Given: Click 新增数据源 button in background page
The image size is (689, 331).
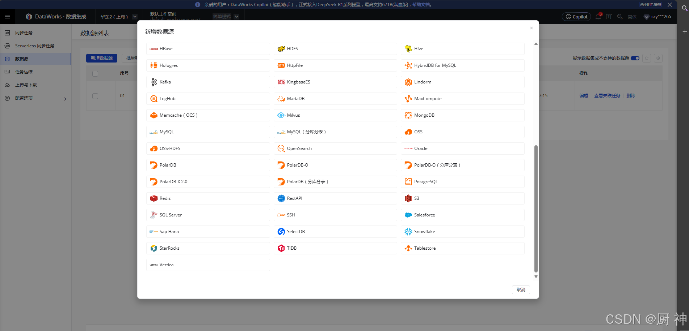Looking at the screenshot, I should pos(102,58).
